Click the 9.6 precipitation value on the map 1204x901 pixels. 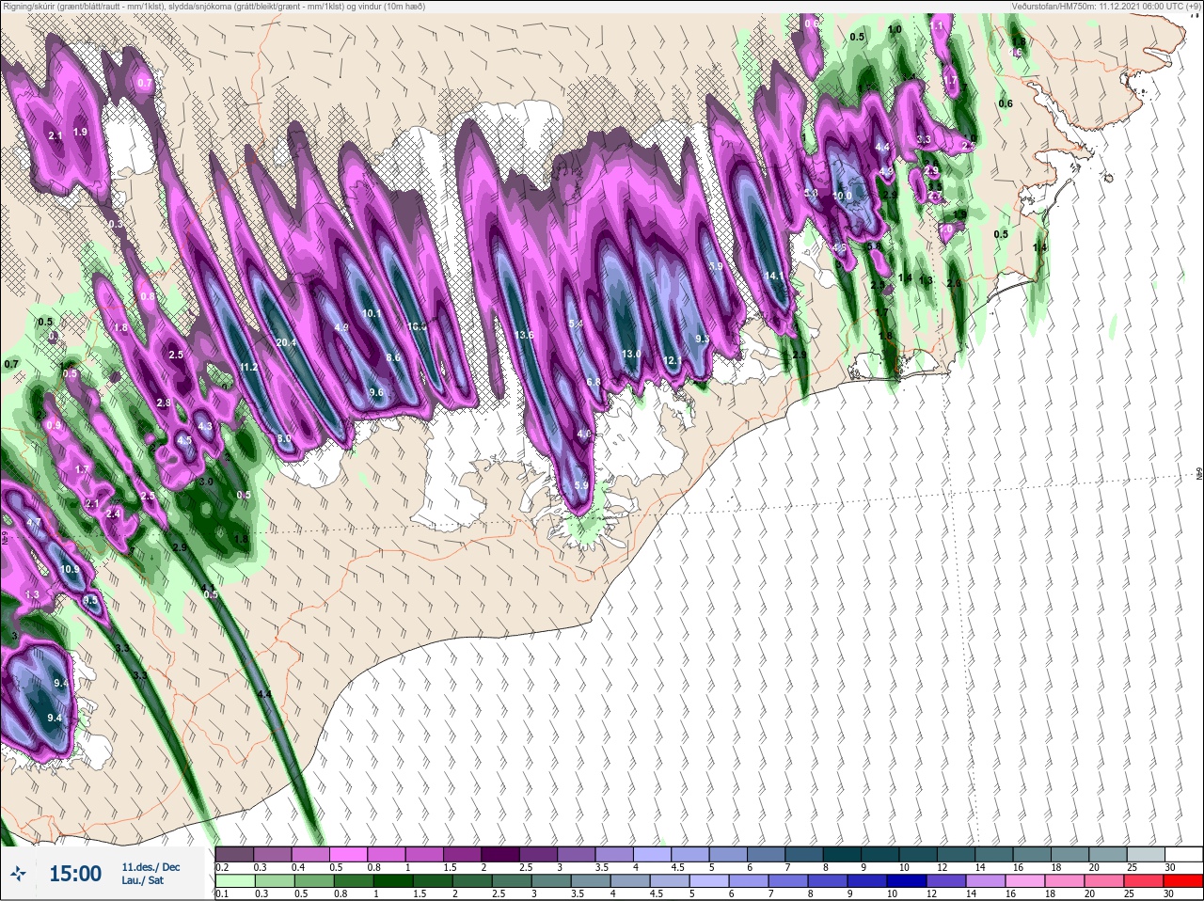click(376, 391)
